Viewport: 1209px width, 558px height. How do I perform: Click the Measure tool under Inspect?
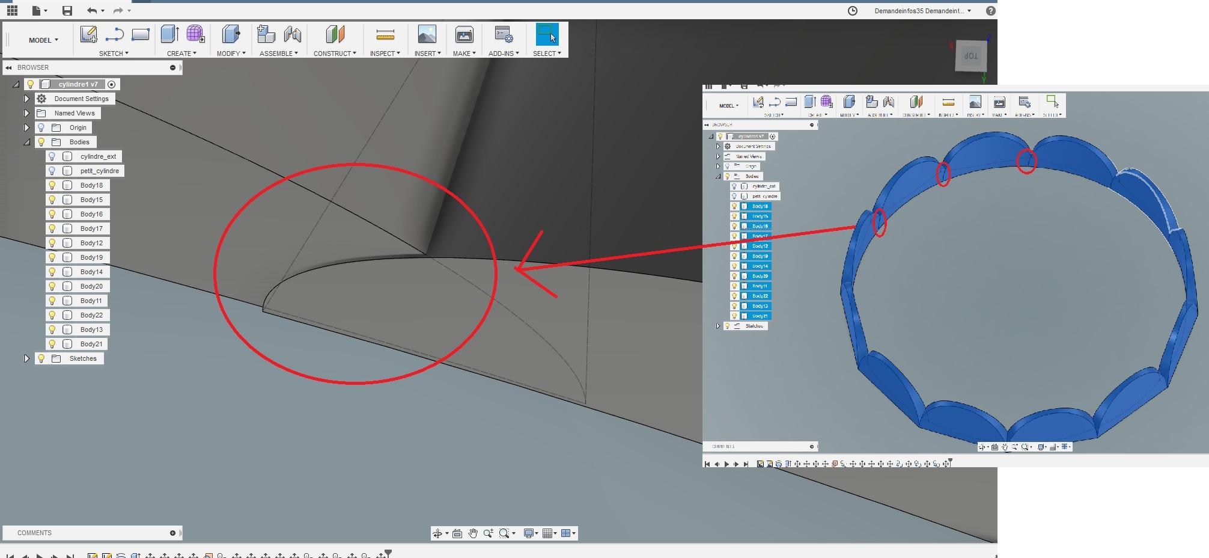385,35
